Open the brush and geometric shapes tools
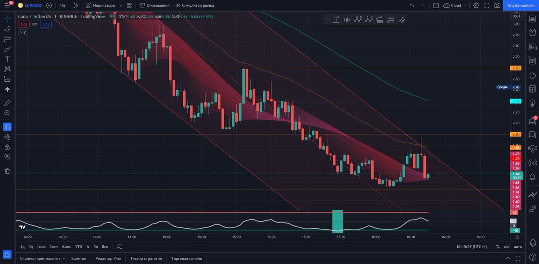Image resolution: width=539 pixels, height=264 pixels. click(x=7, y=49)
